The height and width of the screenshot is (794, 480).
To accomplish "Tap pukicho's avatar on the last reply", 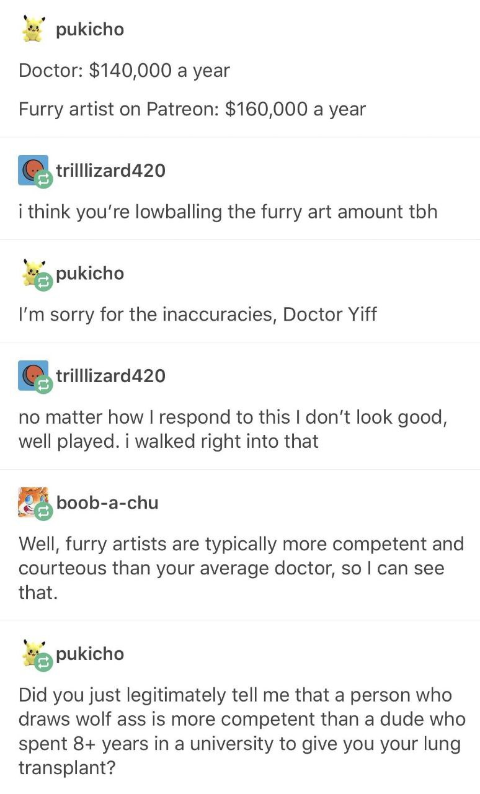I will (x=33, y=653).
